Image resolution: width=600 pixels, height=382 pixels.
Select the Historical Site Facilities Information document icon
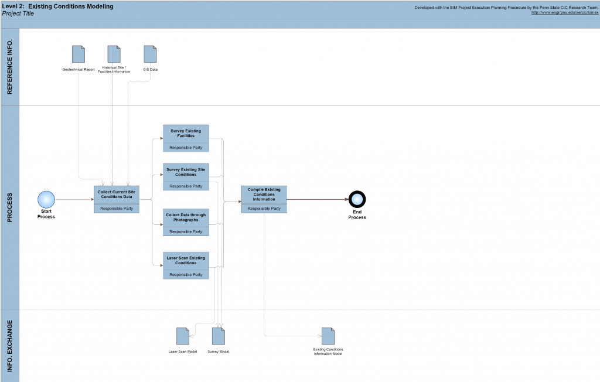tap(114, 54)
